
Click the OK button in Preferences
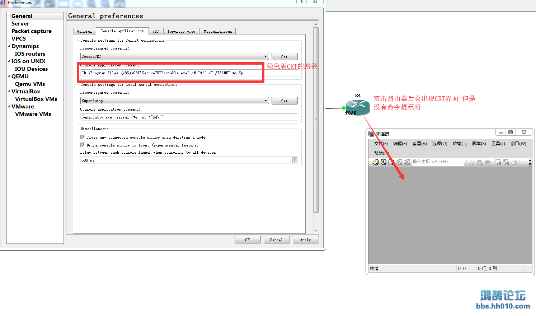click(248, 240)
